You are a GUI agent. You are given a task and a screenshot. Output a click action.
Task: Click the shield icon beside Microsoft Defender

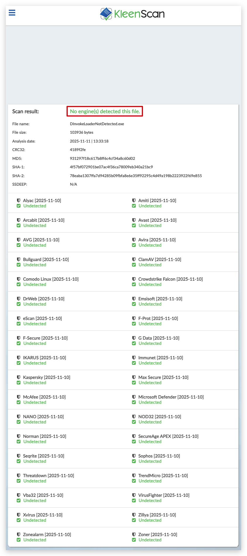pyautogui.click(x=134, y=397)
